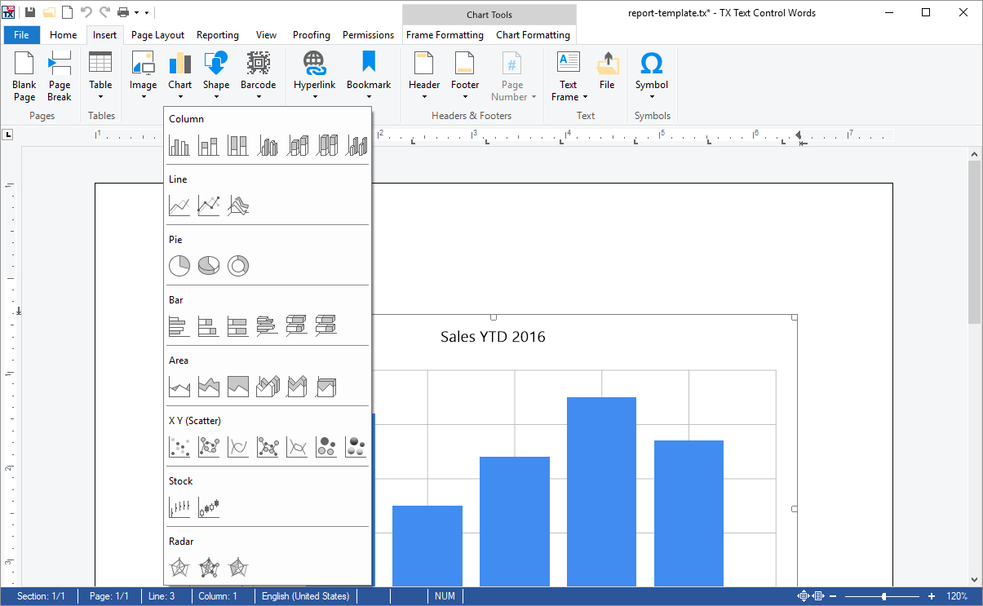Pick the radar chart with markers

pos(209,568)
